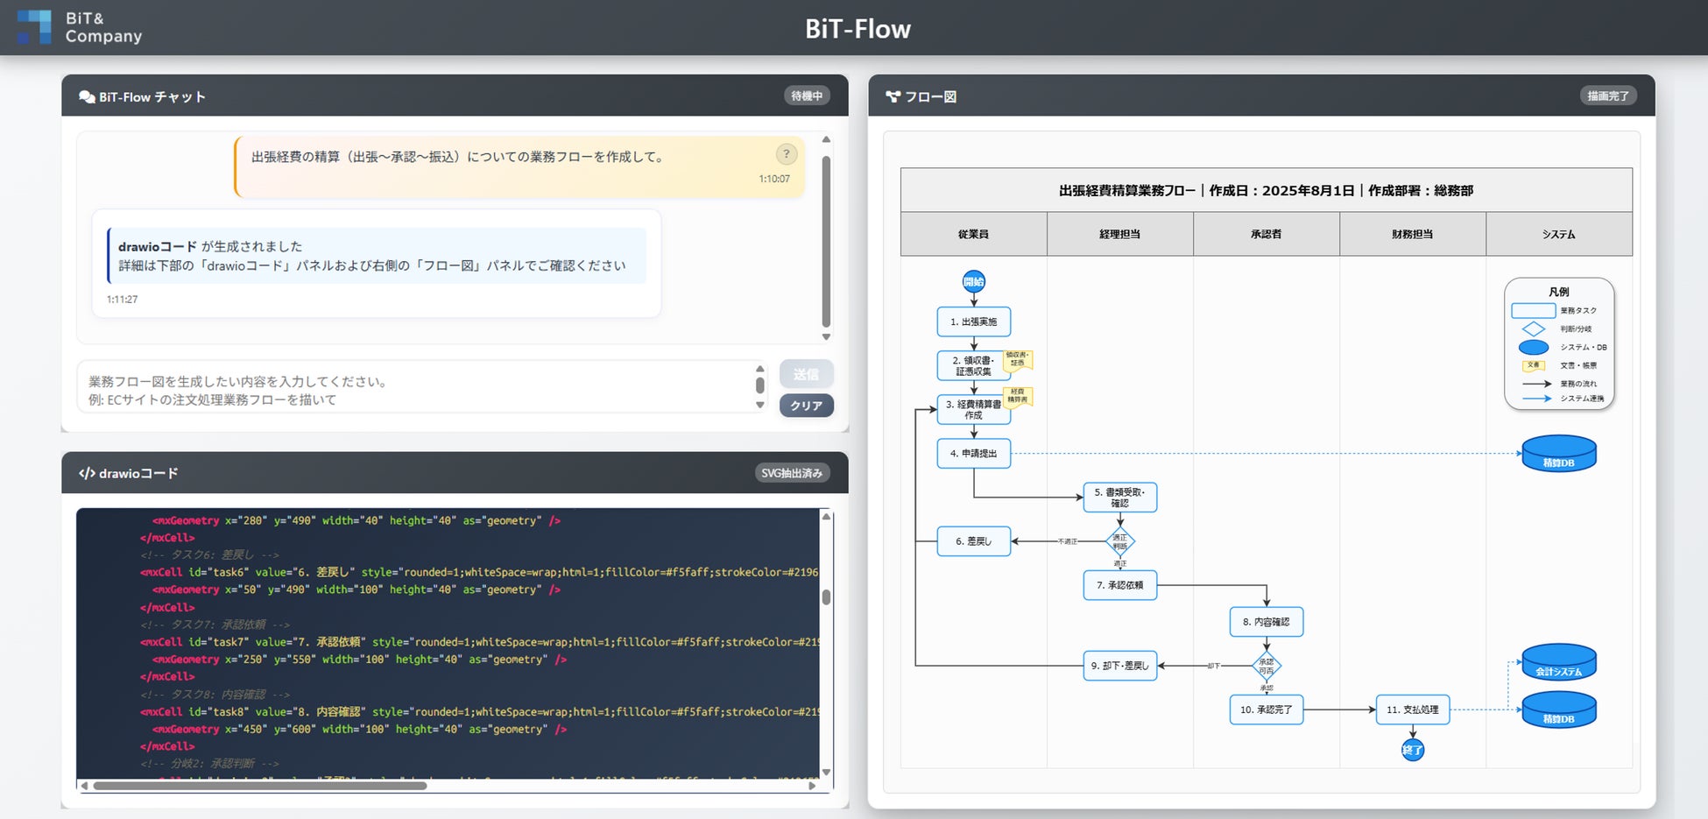Click the legend 業務タスク rectangle symbol
The height and width of the screenshot is (819, 1708).
click(1533, 310)
